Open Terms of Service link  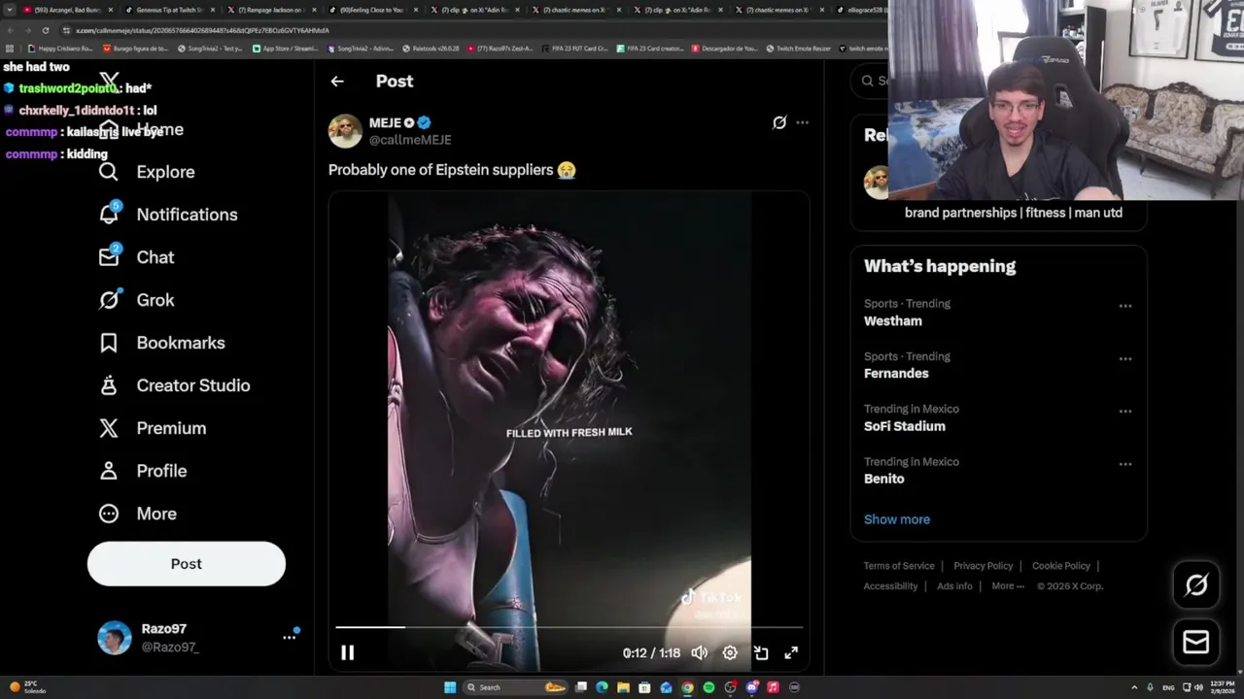point(899,566)
